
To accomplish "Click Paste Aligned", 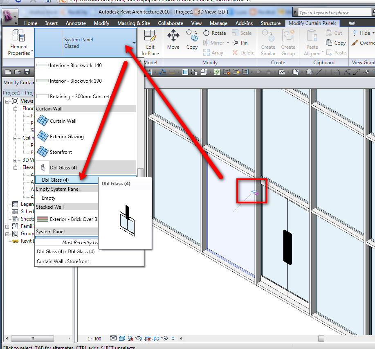I will [x=312, y=43].
